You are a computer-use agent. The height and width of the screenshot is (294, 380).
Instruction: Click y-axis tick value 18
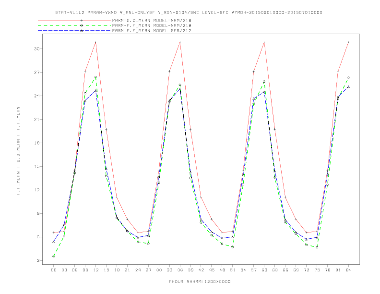[36, 143]
